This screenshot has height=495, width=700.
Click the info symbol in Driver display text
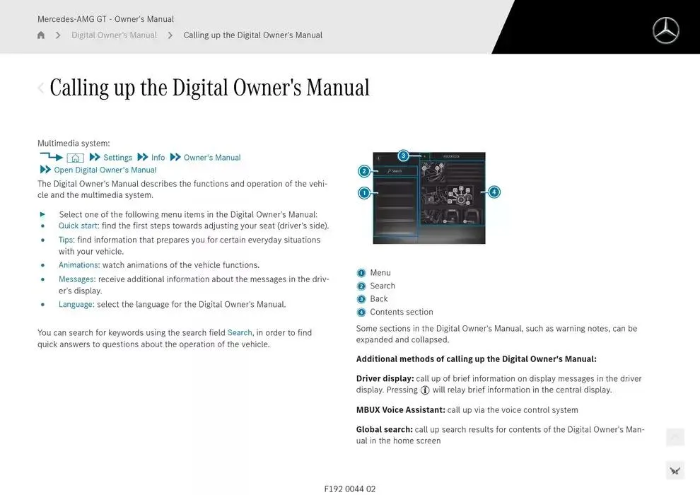[425, 390]
